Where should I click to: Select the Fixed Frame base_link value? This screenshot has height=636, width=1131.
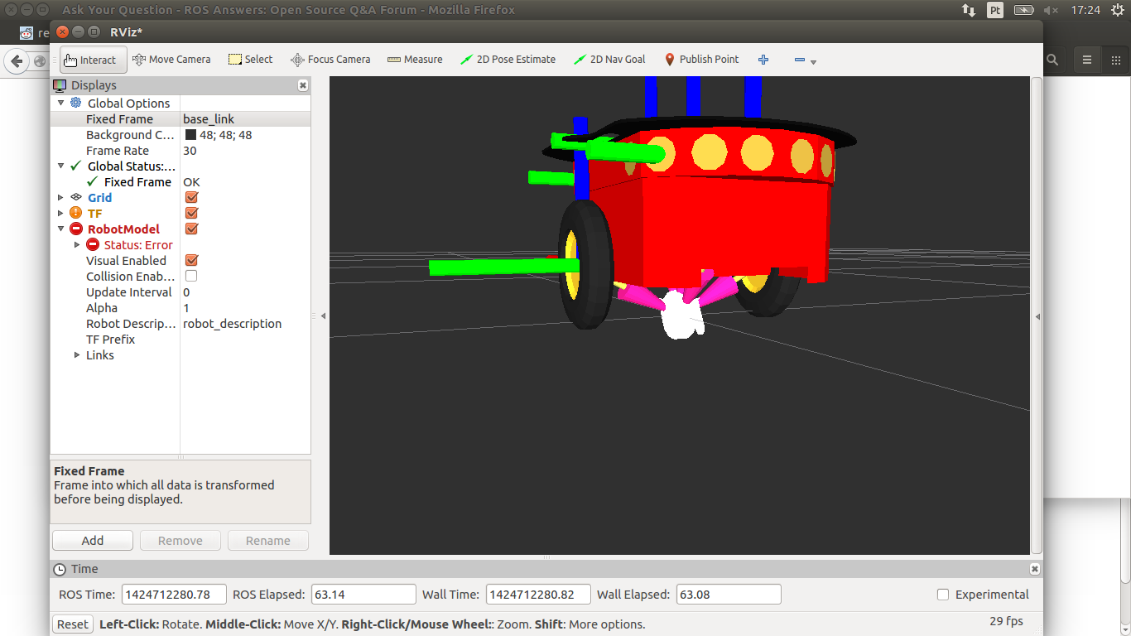click(x=209, y=118)
